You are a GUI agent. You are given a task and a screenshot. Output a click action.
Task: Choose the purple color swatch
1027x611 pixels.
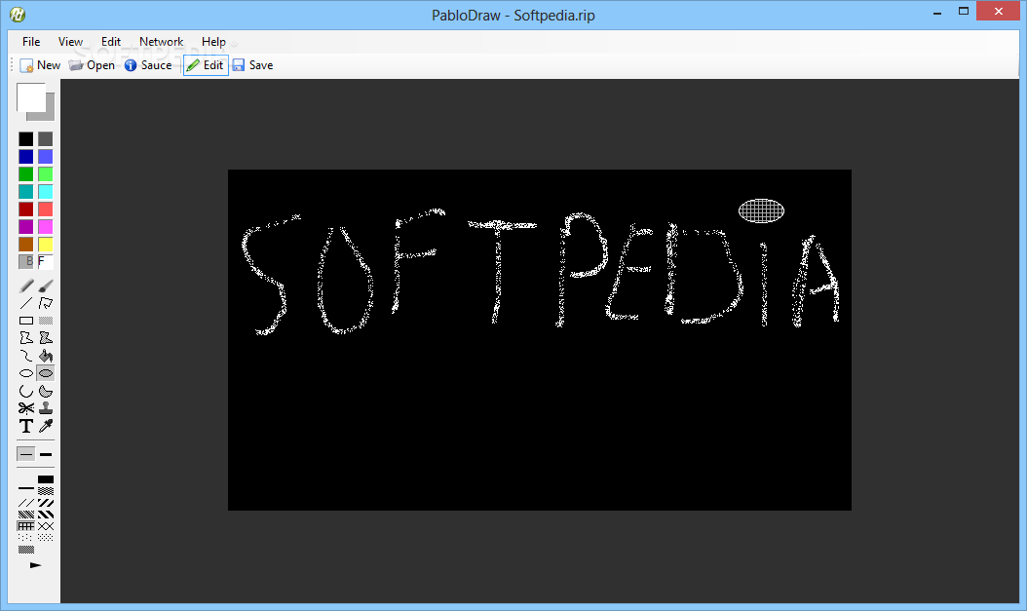pyautogui.click(x=25, y=227)
